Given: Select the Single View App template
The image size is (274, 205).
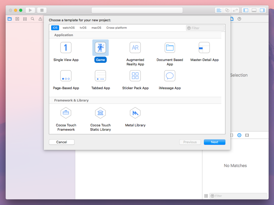Looking at the screenshot, I should pyautogui.click(x=66, y=52).
